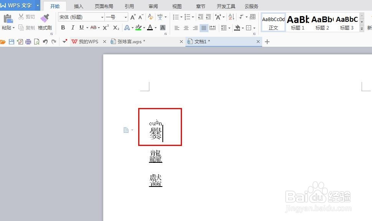Click the export to PDF icon
372x221 pixels.
tap(20, 42)
